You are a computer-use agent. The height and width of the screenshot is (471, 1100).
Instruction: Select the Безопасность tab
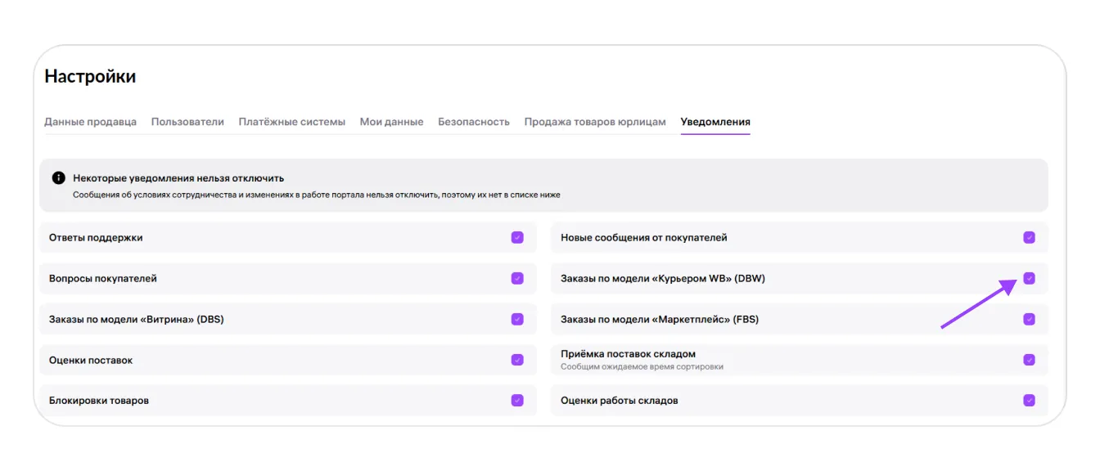click(474, 122)
